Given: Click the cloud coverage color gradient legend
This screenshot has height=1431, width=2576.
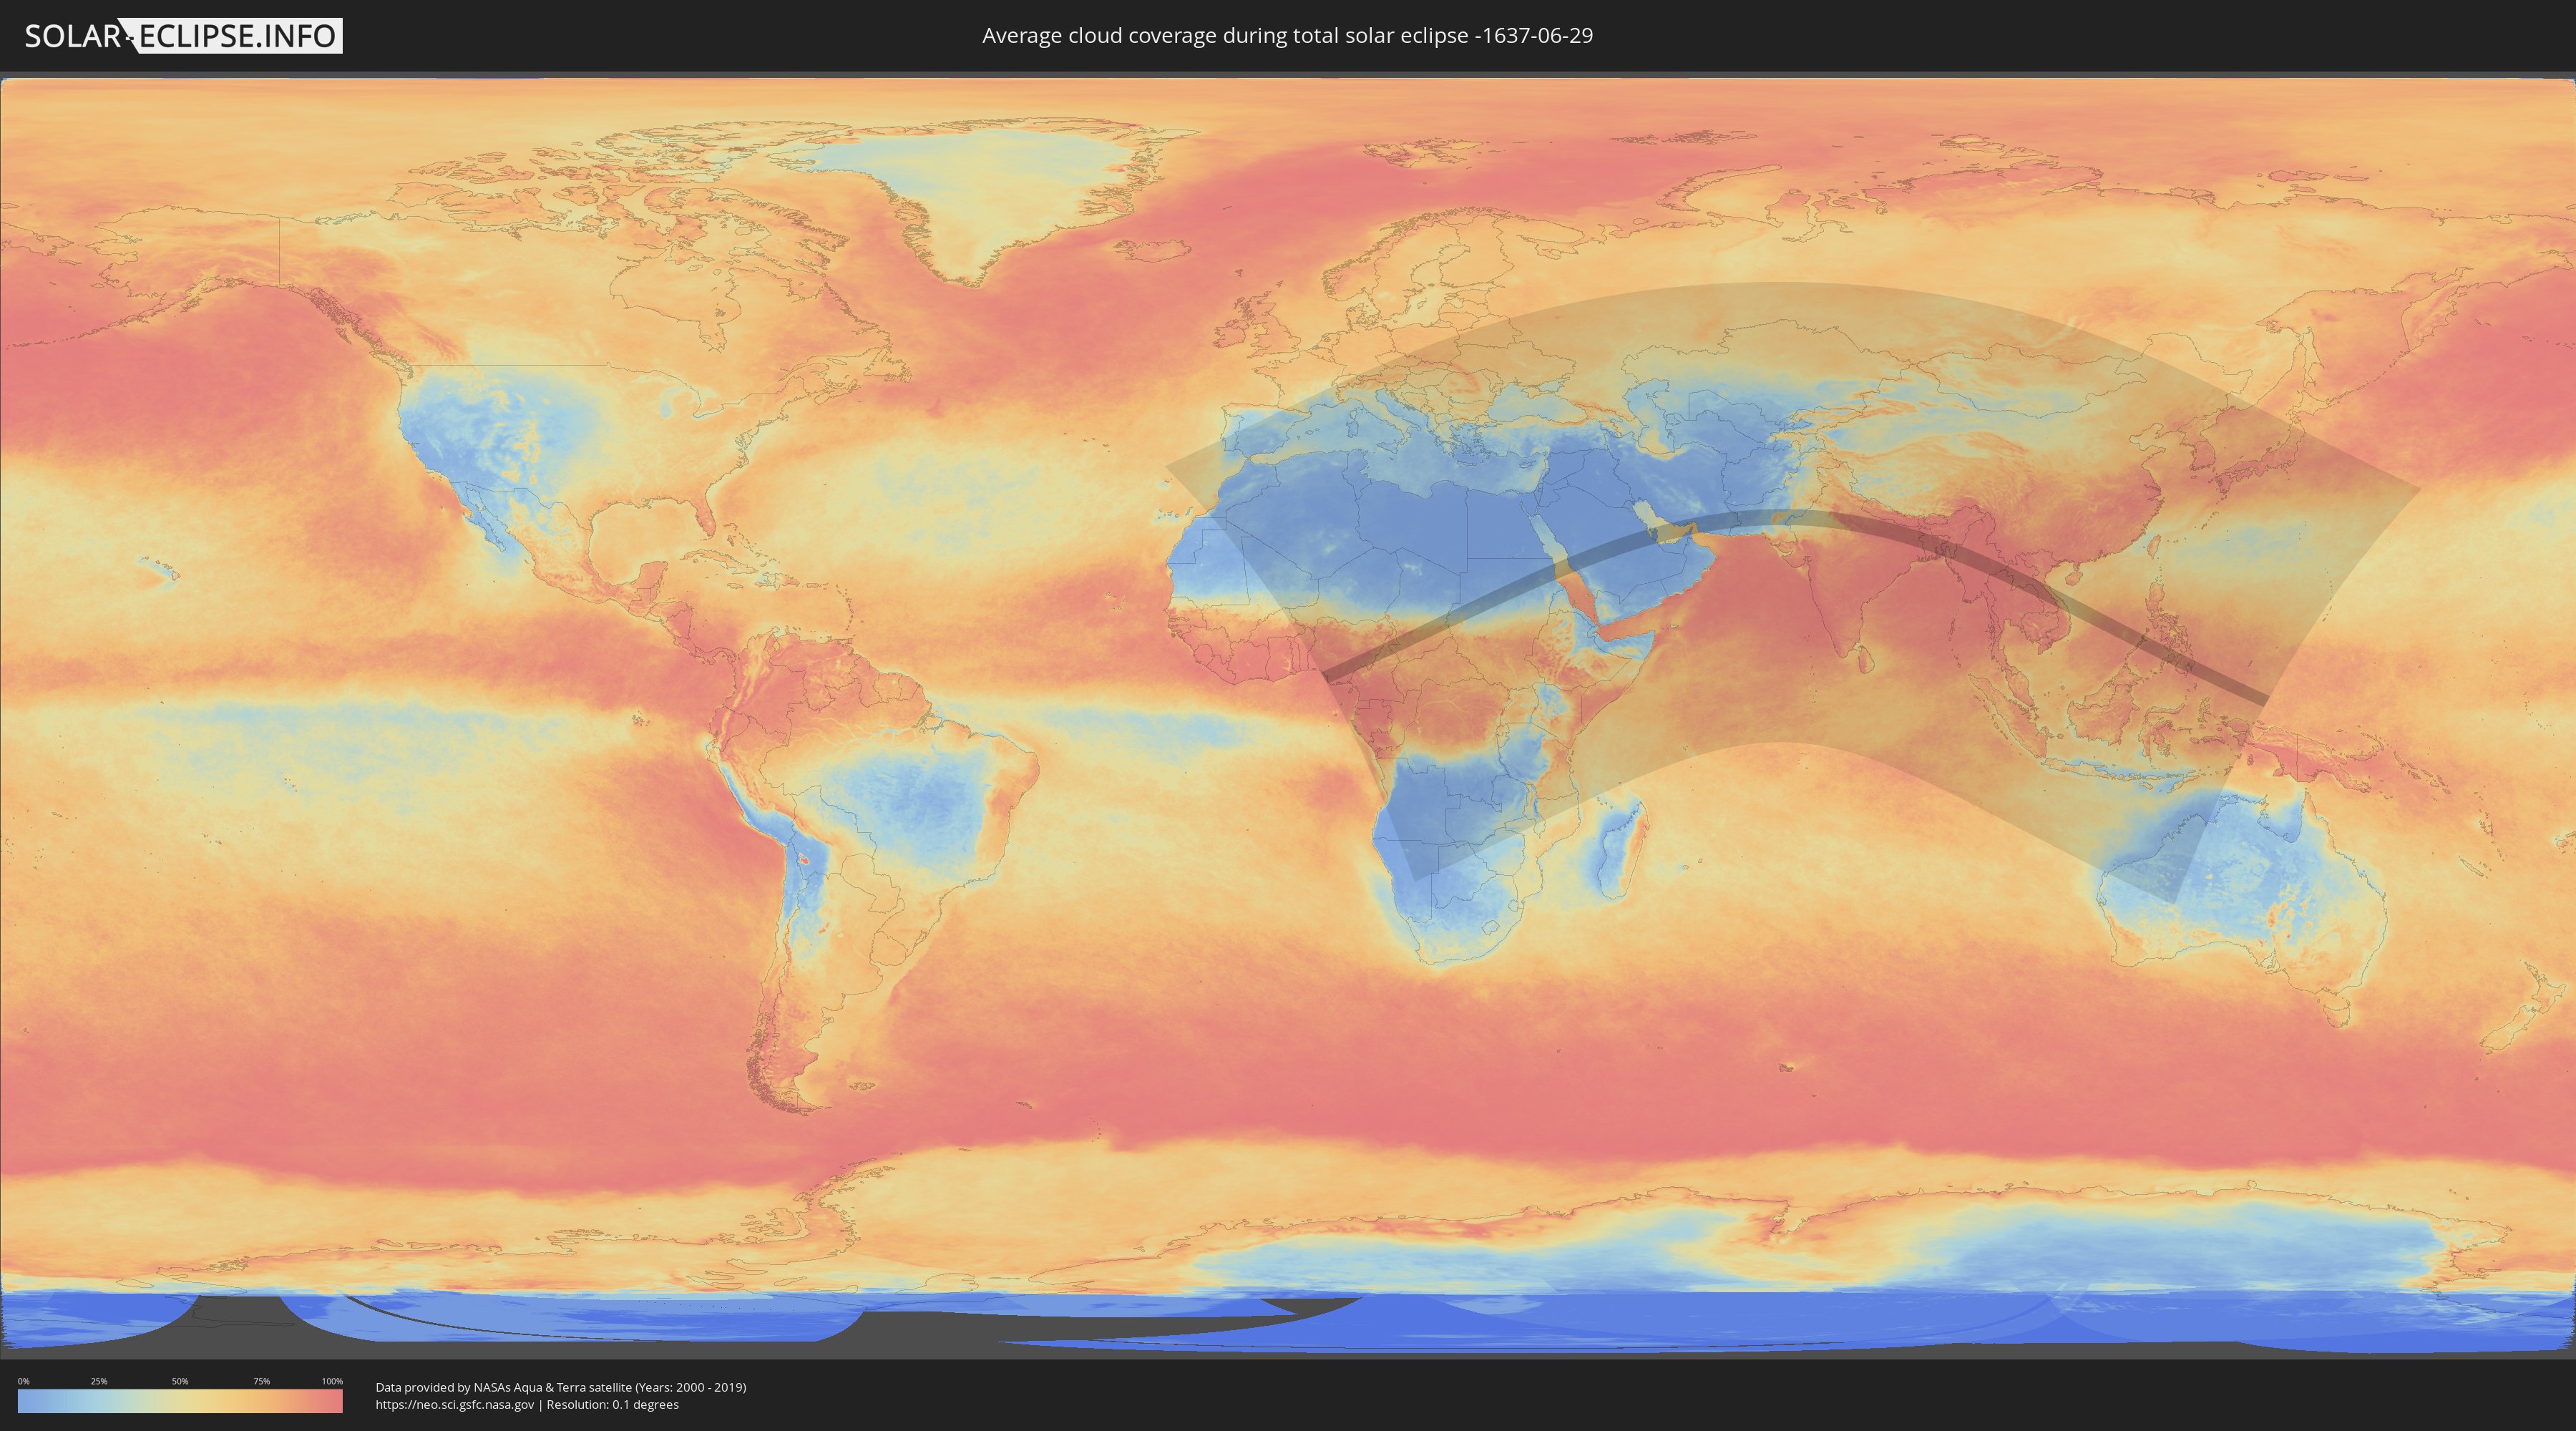Looking at the screenshot, I should [180, 1401].
